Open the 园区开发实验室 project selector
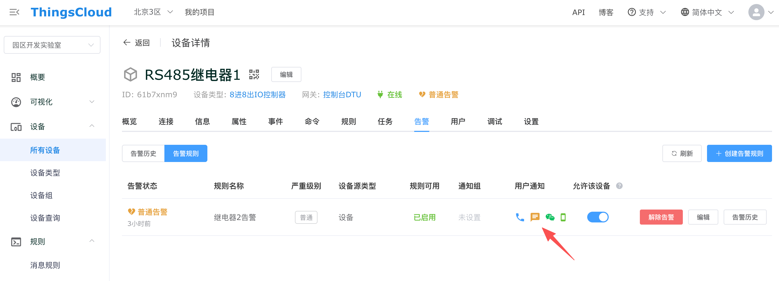 point(52,45)
